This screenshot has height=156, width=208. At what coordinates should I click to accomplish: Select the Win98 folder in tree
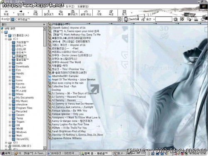click(20, 129)
